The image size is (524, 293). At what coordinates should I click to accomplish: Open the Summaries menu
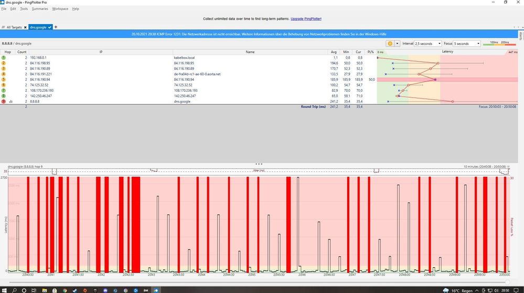pyautogui.click(x=40, y=9)
